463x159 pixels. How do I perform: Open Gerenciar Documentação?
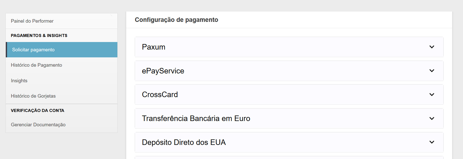38,125
